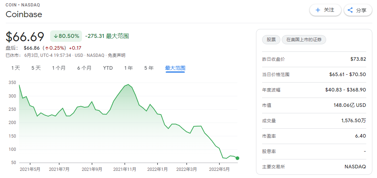Open the 免责声明 disclaimer link
This screenshot has height=178, width=377.
pos(117,55)
